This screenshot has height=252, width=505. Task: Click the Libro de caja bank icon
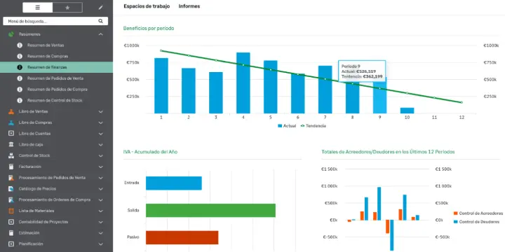point(11,145)
